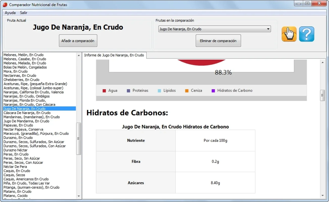Click the fruit list scroll down arrow

(79, 196)
